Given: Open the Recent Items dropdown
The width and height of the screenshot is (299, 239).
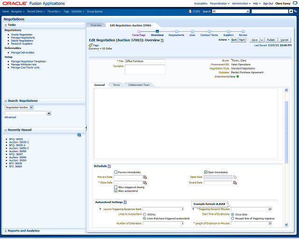Looking at the screenshot, I should (x=36, y=11).
